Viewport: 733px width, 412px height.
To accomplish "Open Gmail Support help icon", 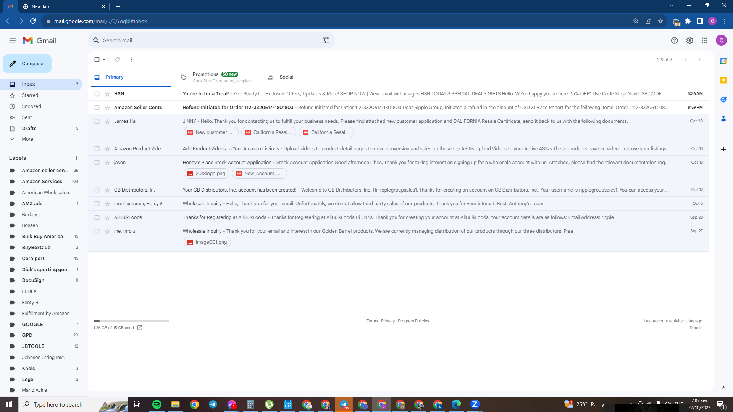I will click(675, 40).
